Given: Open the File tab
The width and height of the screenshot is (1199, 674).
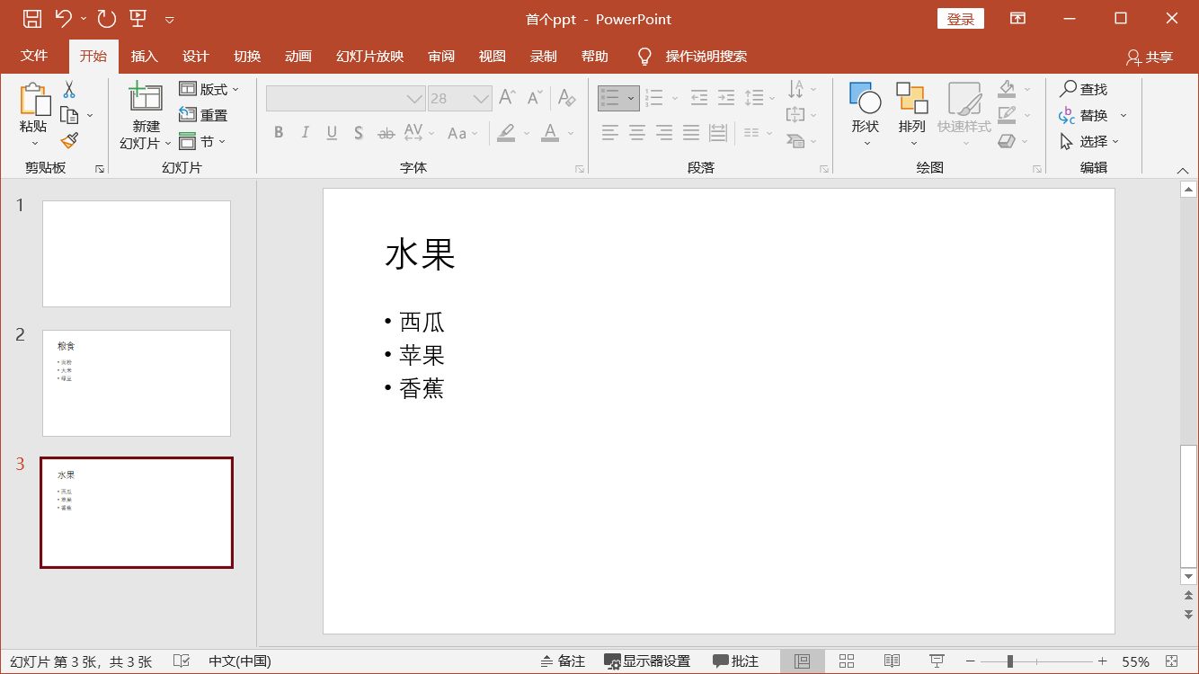Looking at the screenshot, I should (34, 56).
